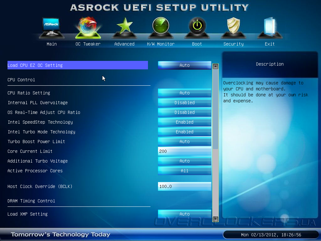Select Load XMP Setting label
Image resolution: width=321 pixels, height=241 pixels.
coord(28,214)
